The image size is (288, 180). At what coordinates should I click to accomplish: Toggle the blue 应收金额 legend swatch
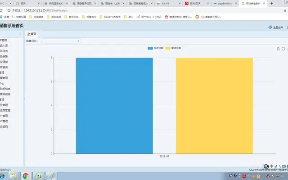tap(150, 48)
